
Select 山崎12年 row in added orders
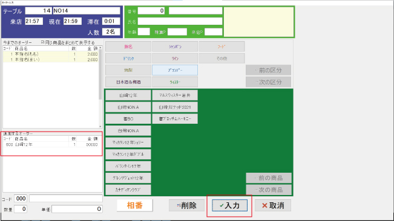click(51, 144)
